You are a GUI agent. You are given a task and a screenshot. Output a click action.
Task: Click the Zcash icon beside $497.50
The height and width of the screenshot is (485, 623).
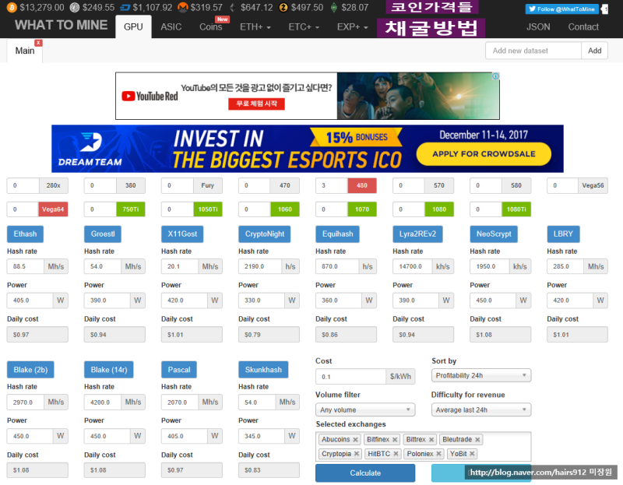pos(283,8)
